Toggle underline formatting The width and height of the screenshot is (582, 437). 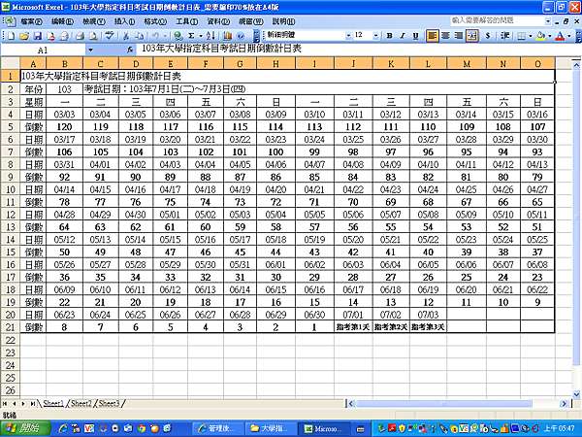415,36
